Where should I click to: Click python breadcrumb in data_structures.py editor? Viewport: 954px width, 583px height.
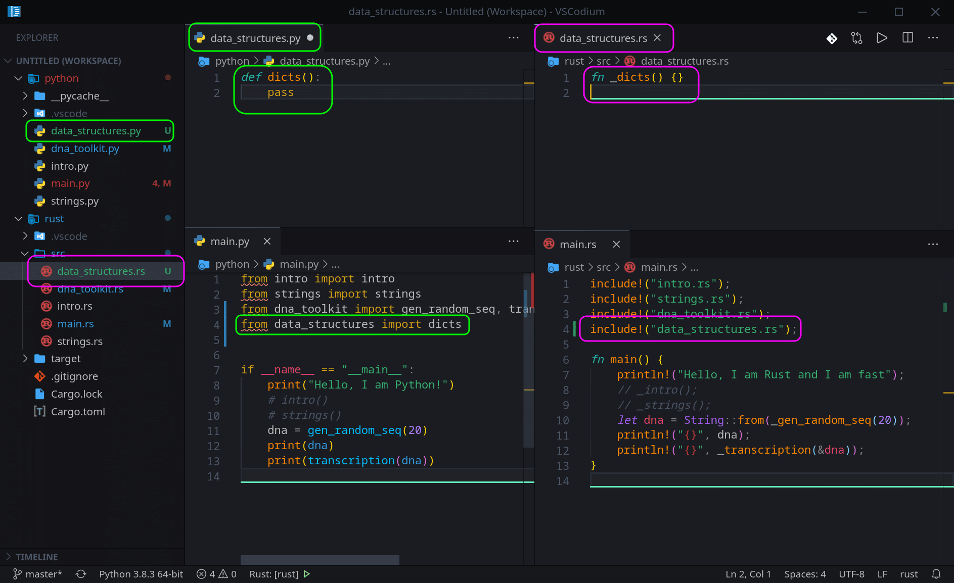coord(232,61)
